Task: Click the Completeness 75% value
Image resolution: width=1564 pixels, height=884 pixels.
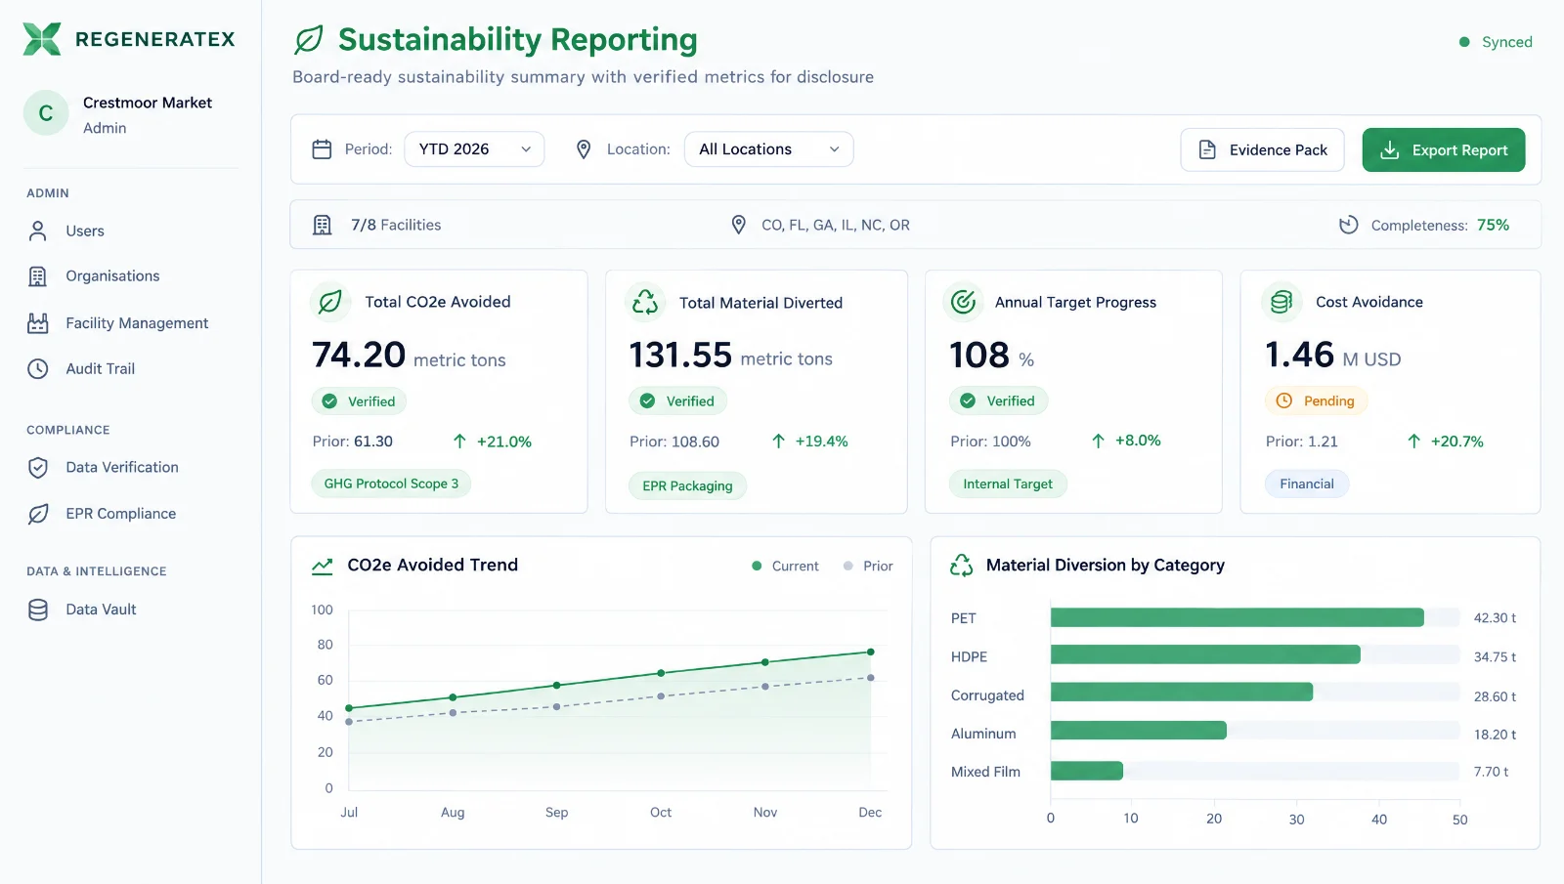Action: (1493, 225)
